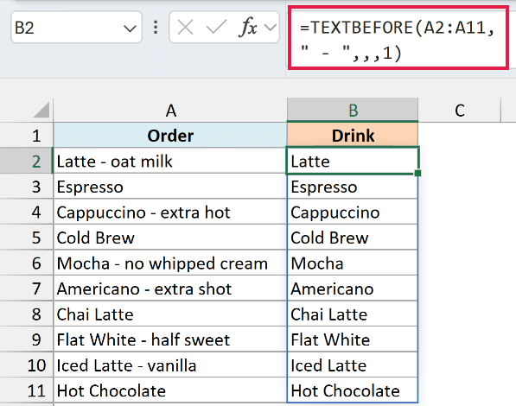The image size is (516, 406).
Task: Click the Cancel (X) formula icon
Action: pyautogui.click(x=185, y=28)
